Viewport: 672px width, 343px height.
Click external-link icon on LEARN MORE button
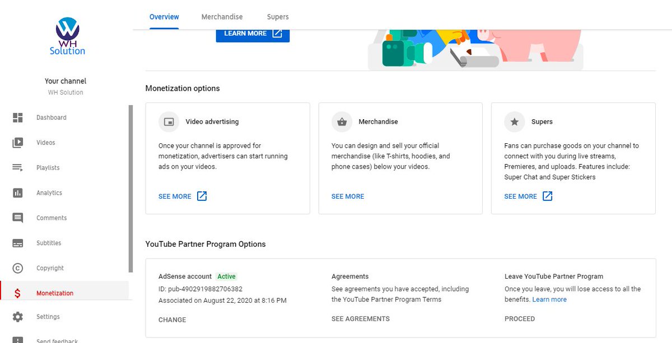(277, 33)
